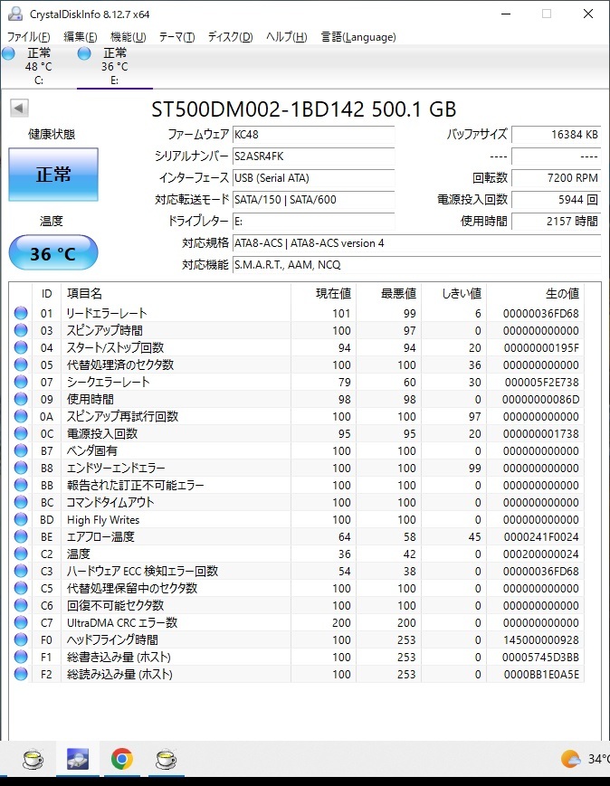610x786 pixels.
Task: Click the シリアルナンバー field S2ASR4FK
Action: (x=313, y=156)
